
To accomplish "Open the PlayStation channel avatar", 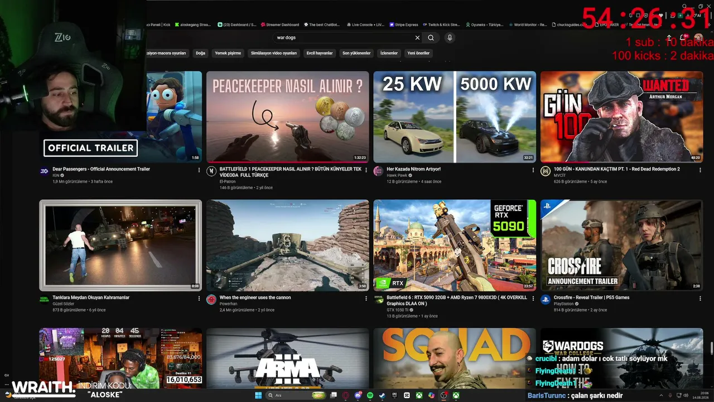I will pos(546,299).
